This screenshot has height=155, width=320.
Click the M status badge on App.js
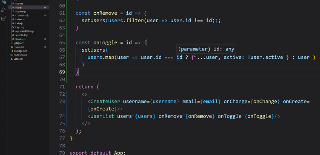click(45, 8)
